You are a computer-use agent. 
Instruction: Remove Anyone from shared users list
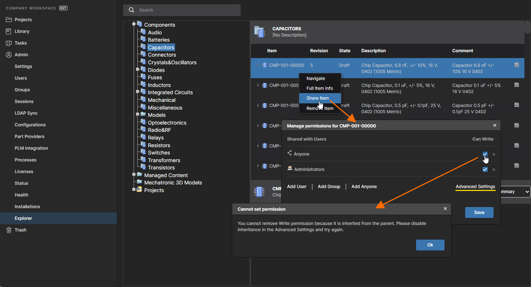(494, 154)
